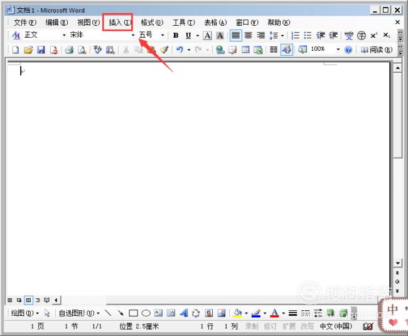Apply numbered list formatting

[x=295, y=35]
